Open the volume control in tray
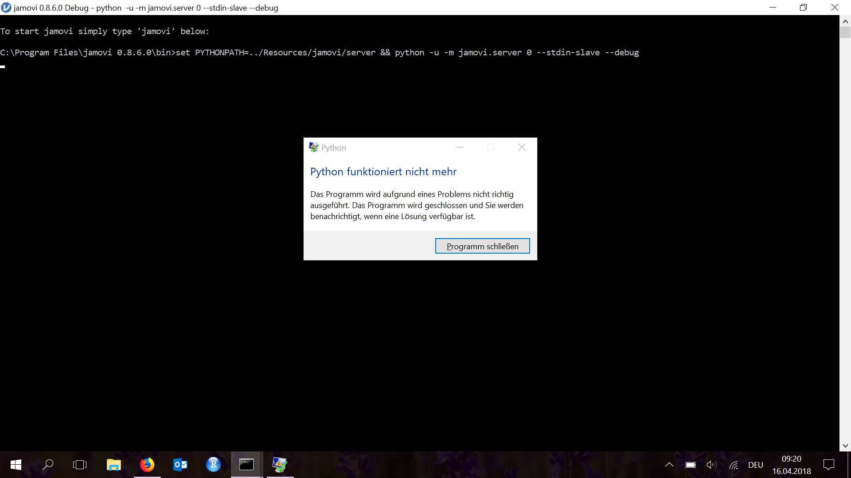Viewport: 851px width, 478px height. (x=711, y=465)
